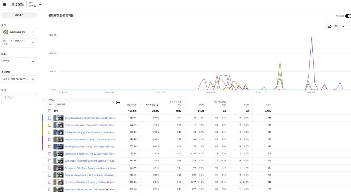Sort by the 평균 시청 지속 시간 column header
The image size is (351, 196).
click(x=175, y=103)
